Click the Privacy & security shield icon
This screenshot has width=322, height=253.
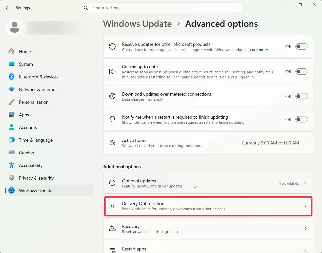pos(11,178)
